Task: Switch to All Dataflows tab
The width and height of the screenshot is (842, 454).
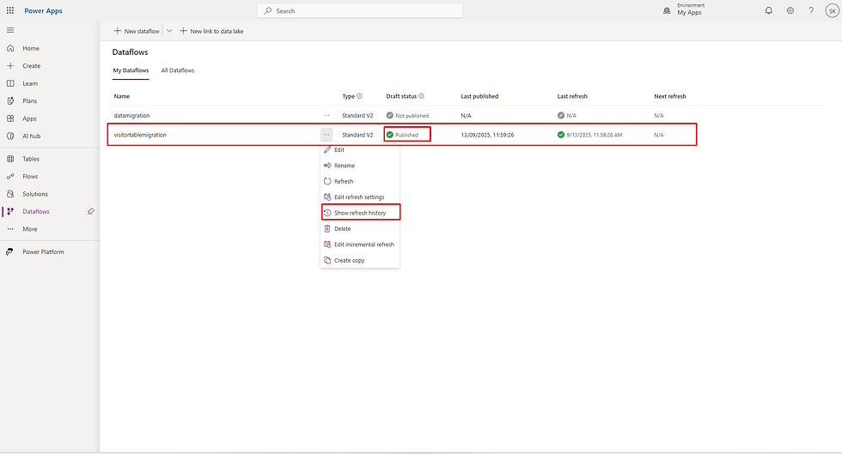Action: (x=178, y=70)
